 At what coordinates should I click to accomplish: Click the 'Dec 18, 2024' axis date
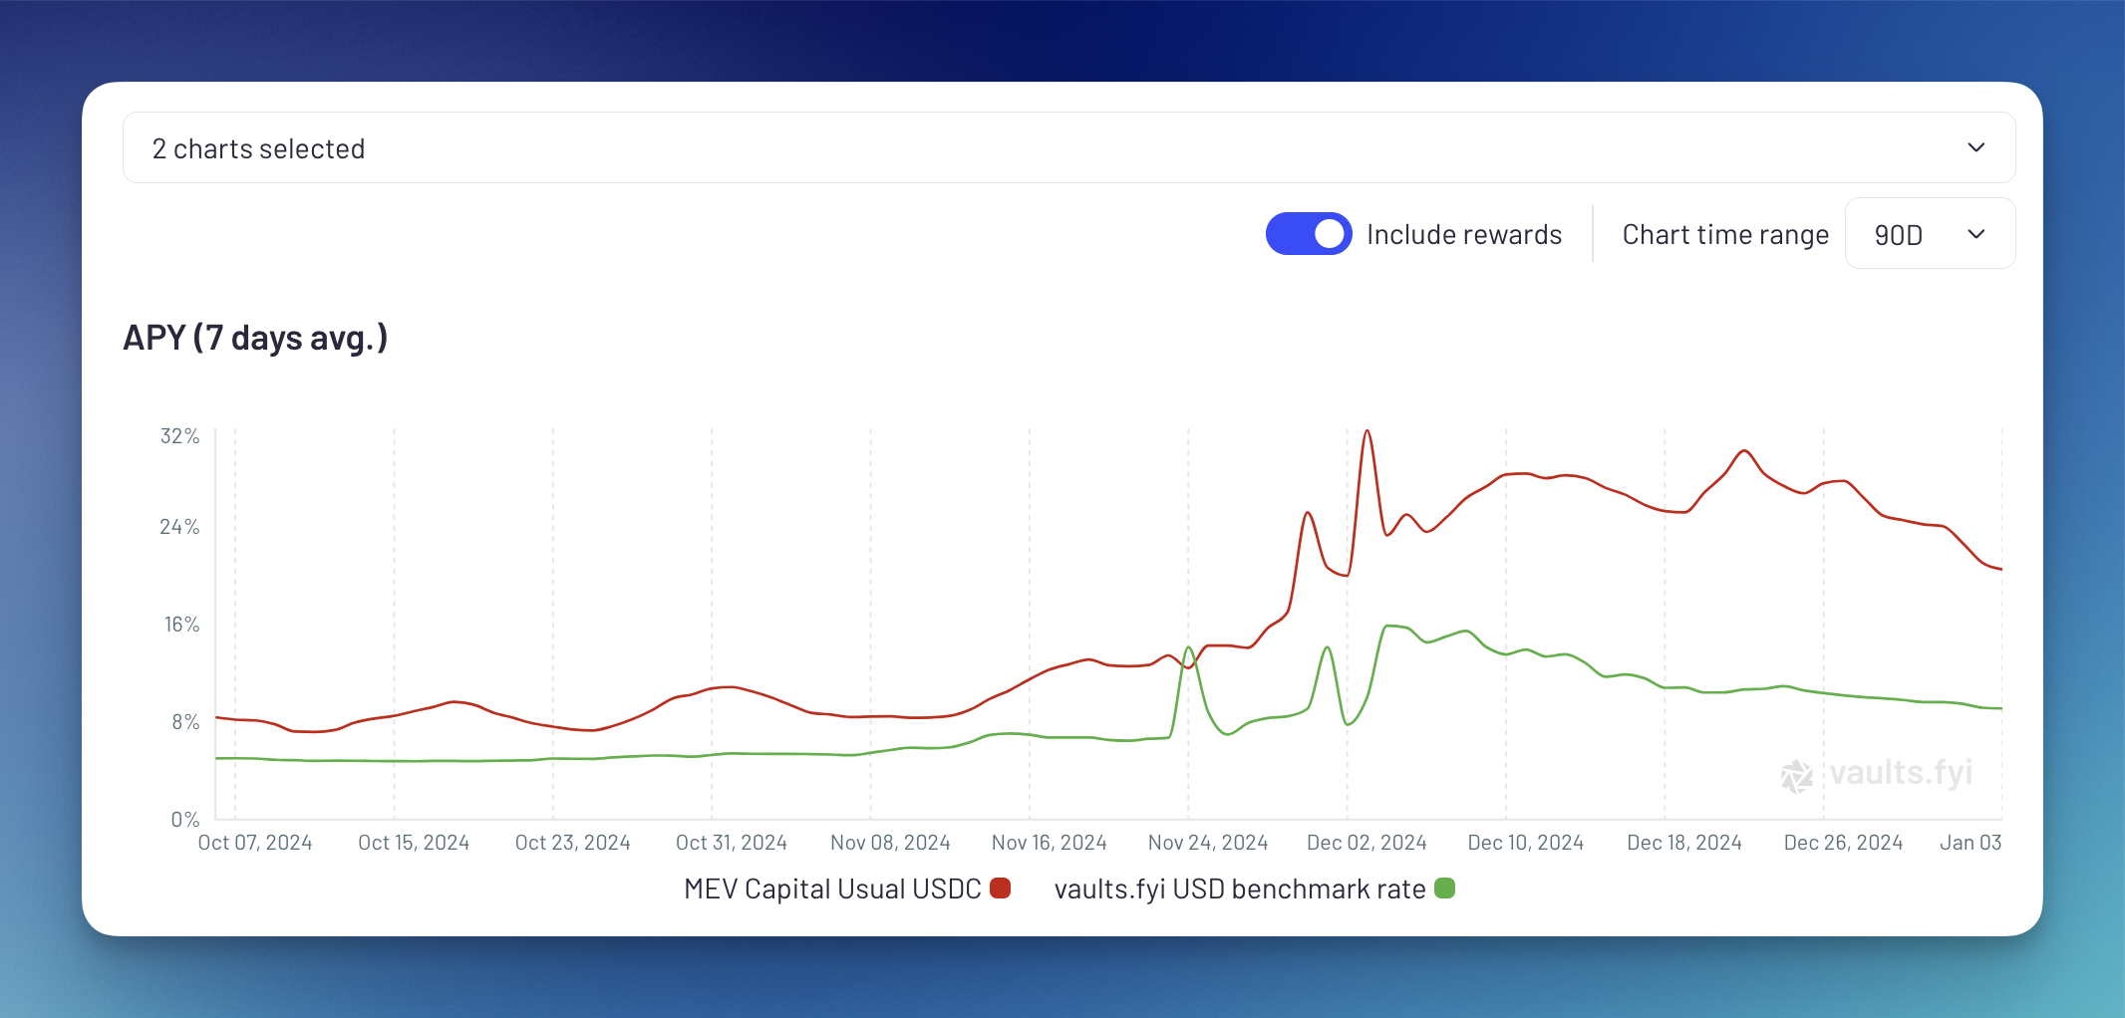1684,843
